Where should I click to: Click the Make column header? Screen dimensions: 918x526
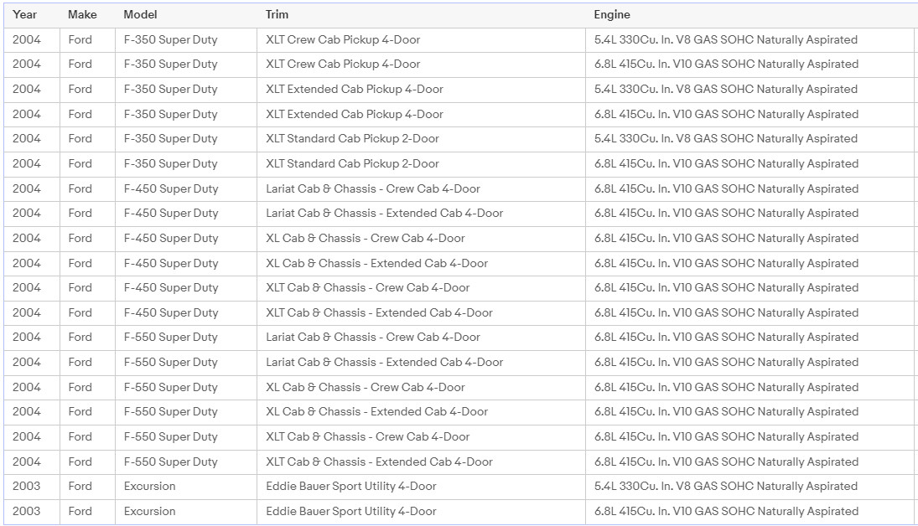coord(82,14)
